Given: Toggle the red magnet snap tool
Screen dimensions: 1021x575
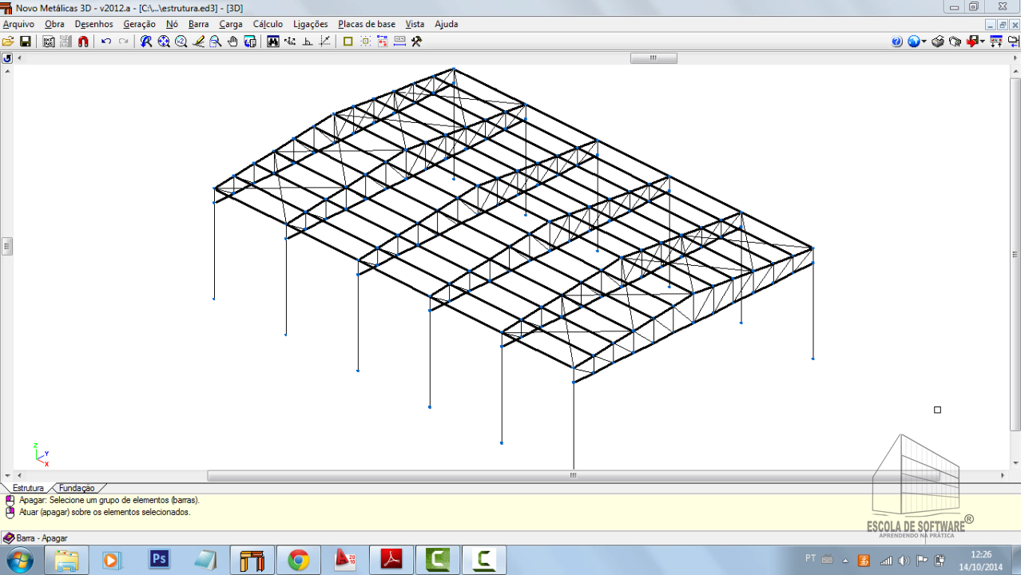Looking at the screenshot, I should (83, 42).
